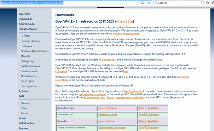The height and width of the screenshot is (131, 214).
Task: Open Security Overview sidebar link
Action: [x=30, y=41]
